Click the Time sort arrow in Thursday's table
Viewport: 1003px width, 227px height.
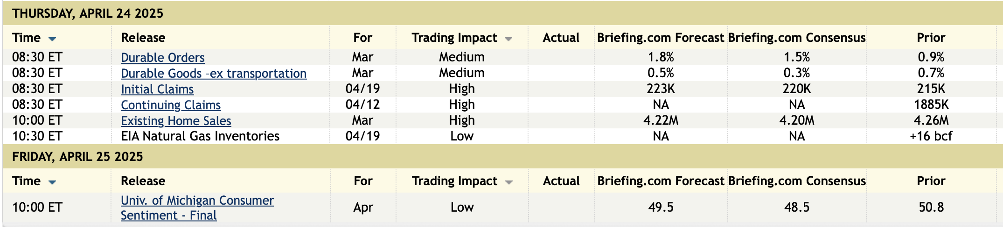tap(52, 39)
